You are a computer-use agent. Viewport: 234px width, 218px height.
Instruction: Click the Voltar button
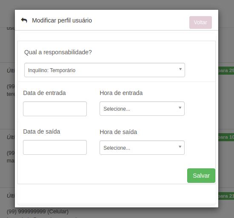[x=200, y=22]
